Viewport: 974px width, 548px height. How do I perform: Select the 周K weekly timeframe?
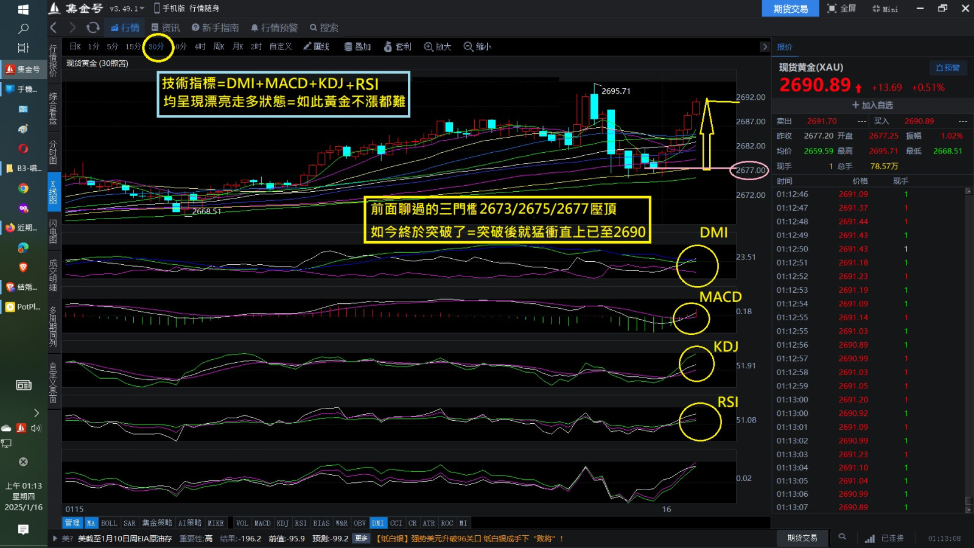[219, 46]
